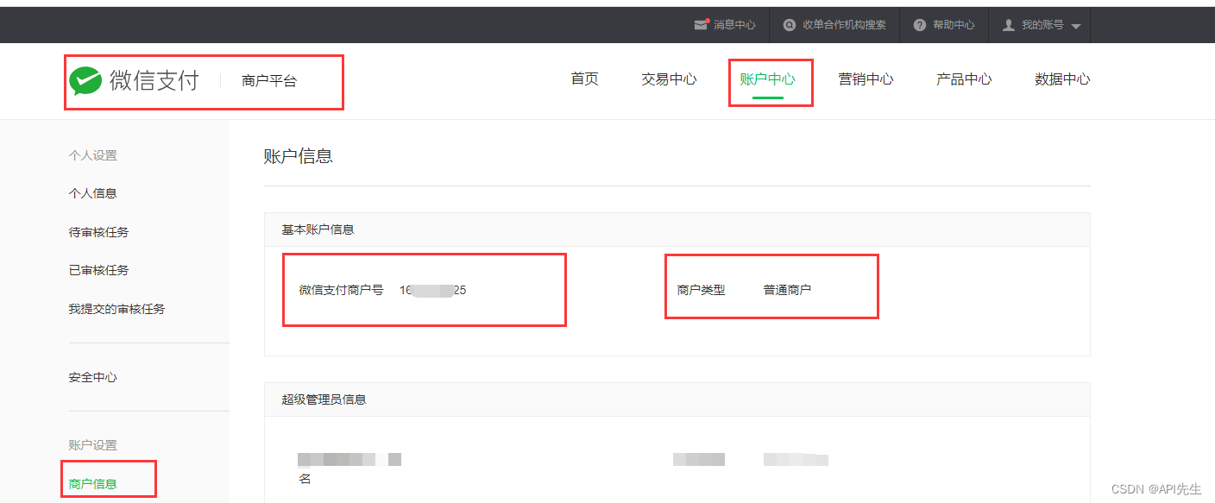Switch to 交易中心 tab
Viewport: 1215px width, 503px height.
[669, 79]
